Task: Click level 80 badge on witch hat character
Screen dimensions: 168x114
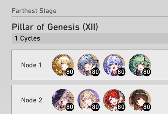Action: (70, 107)
